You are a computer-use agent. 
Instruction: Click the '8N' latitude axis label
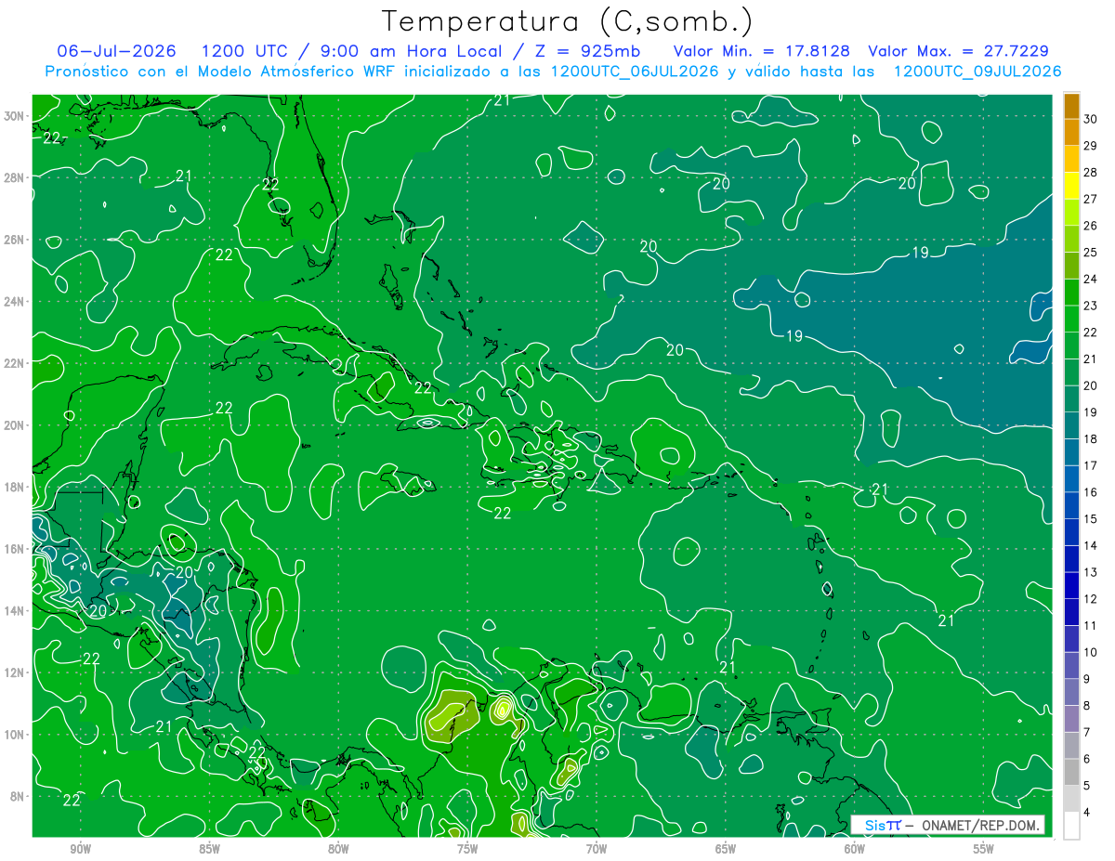coord(19,796)
